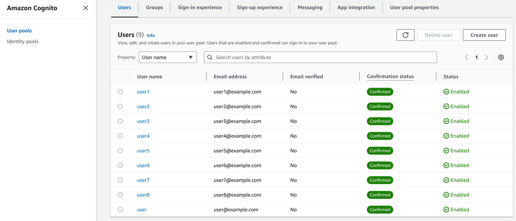This screenshot has width=516, height=221.
Task: Click the Confirmation status column header
Action: [x=390, y=77]
